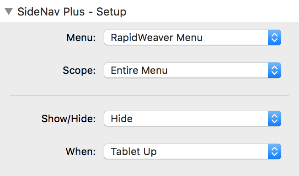Click the 'Hide' value text
This screenshot has height=176, width=299.
pos(122,119)
